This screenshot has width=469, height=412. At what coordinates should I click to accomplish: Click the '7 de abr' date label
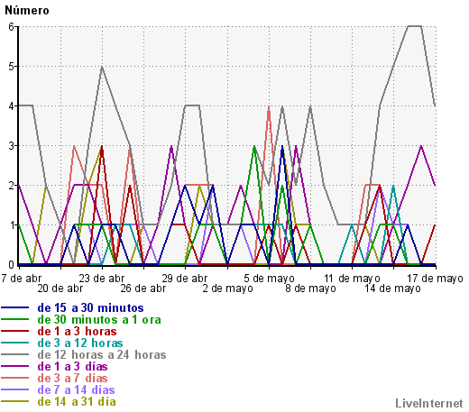pyautogui.click(x=22, y=279)
